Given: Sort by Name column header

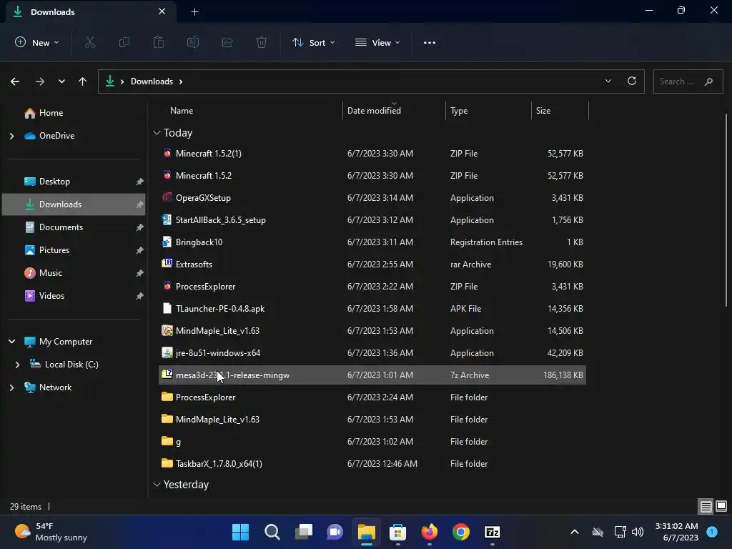Looking at the screenshot, I should pyautogui.click(x=182, y=111).
